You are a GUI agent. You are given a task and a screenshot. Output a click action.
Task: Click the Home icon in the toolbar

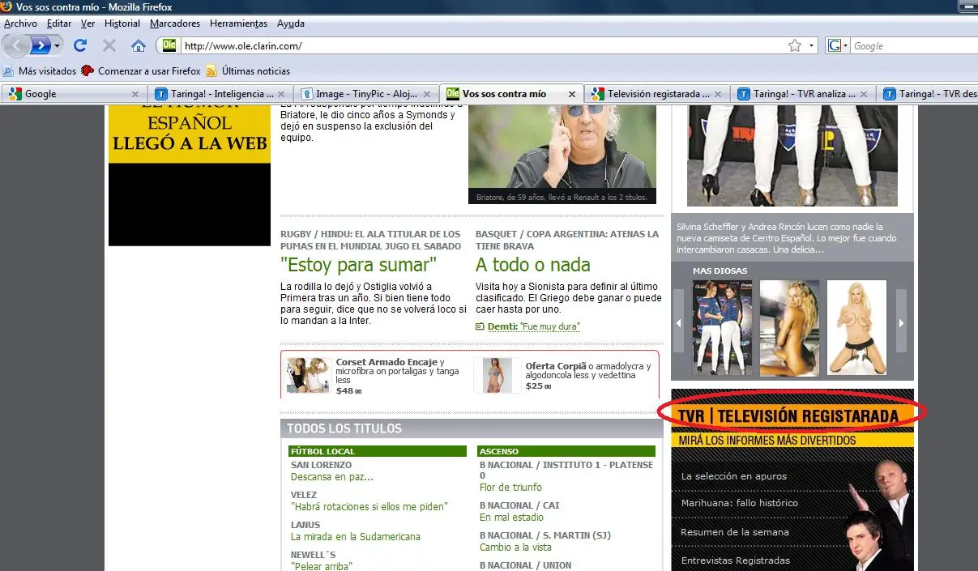[139, 46]
